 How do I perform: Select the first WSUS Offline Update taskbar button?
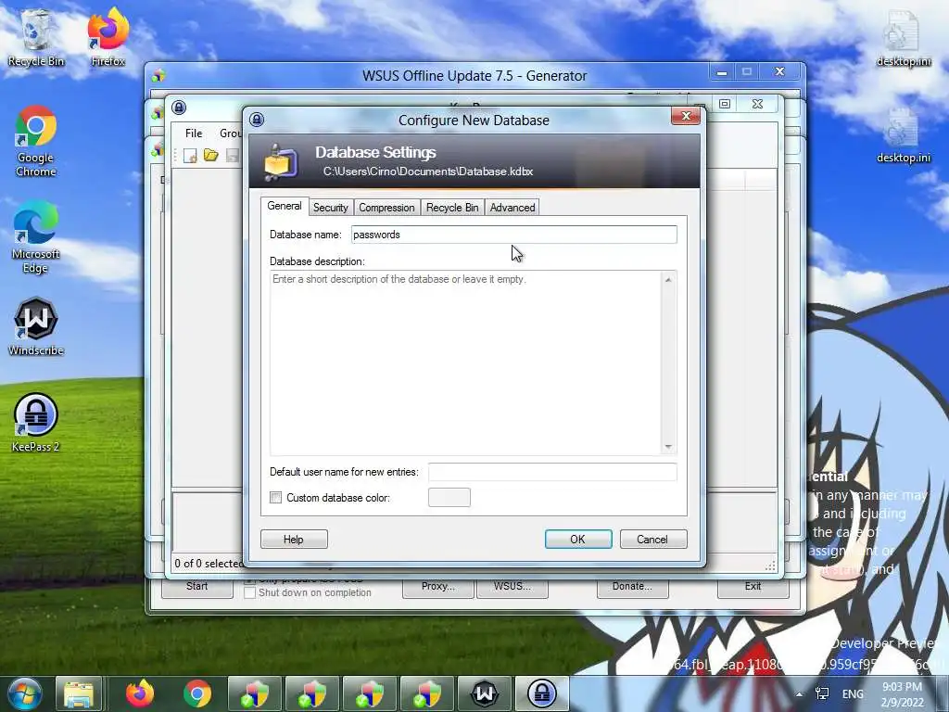(x=255, y=693)
